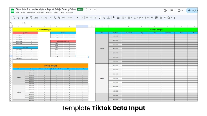Open vertical align dropdown
This screenshot has width=207, height=116.
tap(135, 18)
